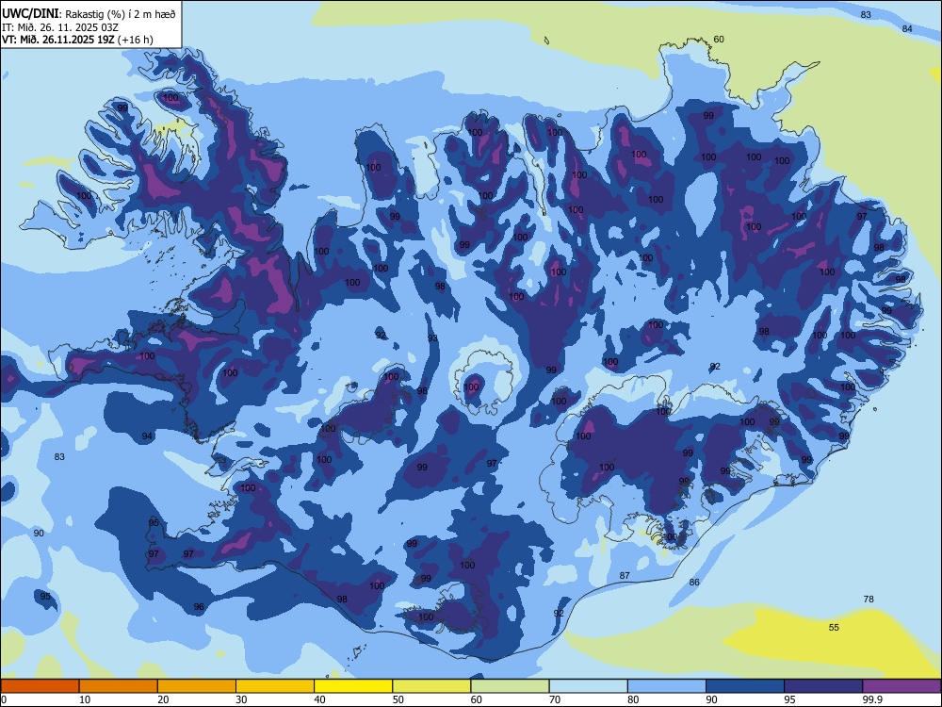This screenshot has height=707, width=942.
Task: Pick the dark navy 95–99.9 legend swatch
Action: tap(823, 686)
